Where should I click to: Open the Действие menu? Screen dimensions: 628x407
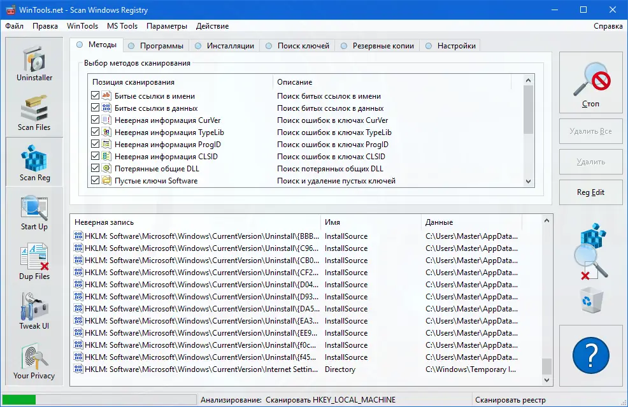[x=212, y=26]
